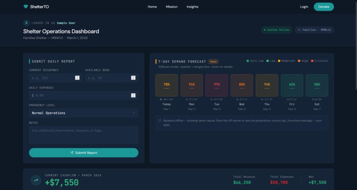
Task: Go to the Mission page
Action: pos(172,7)
